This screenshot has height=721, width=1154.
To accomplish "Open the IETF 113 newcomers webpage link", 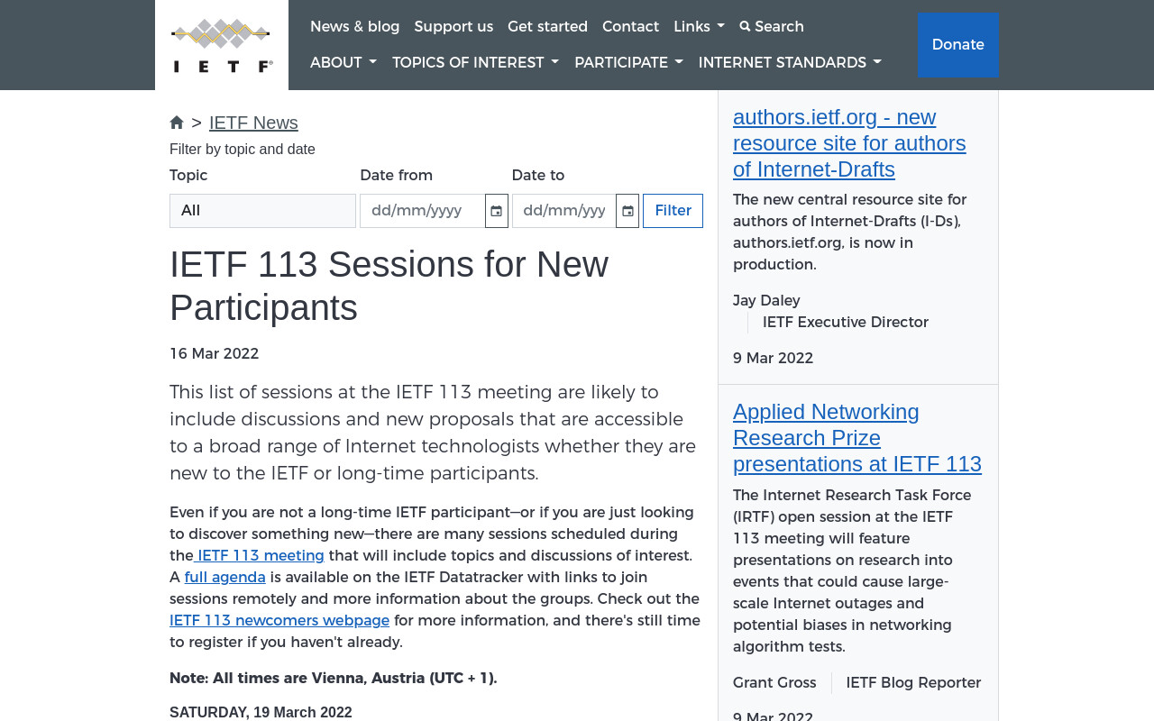I will coord(279,621).
